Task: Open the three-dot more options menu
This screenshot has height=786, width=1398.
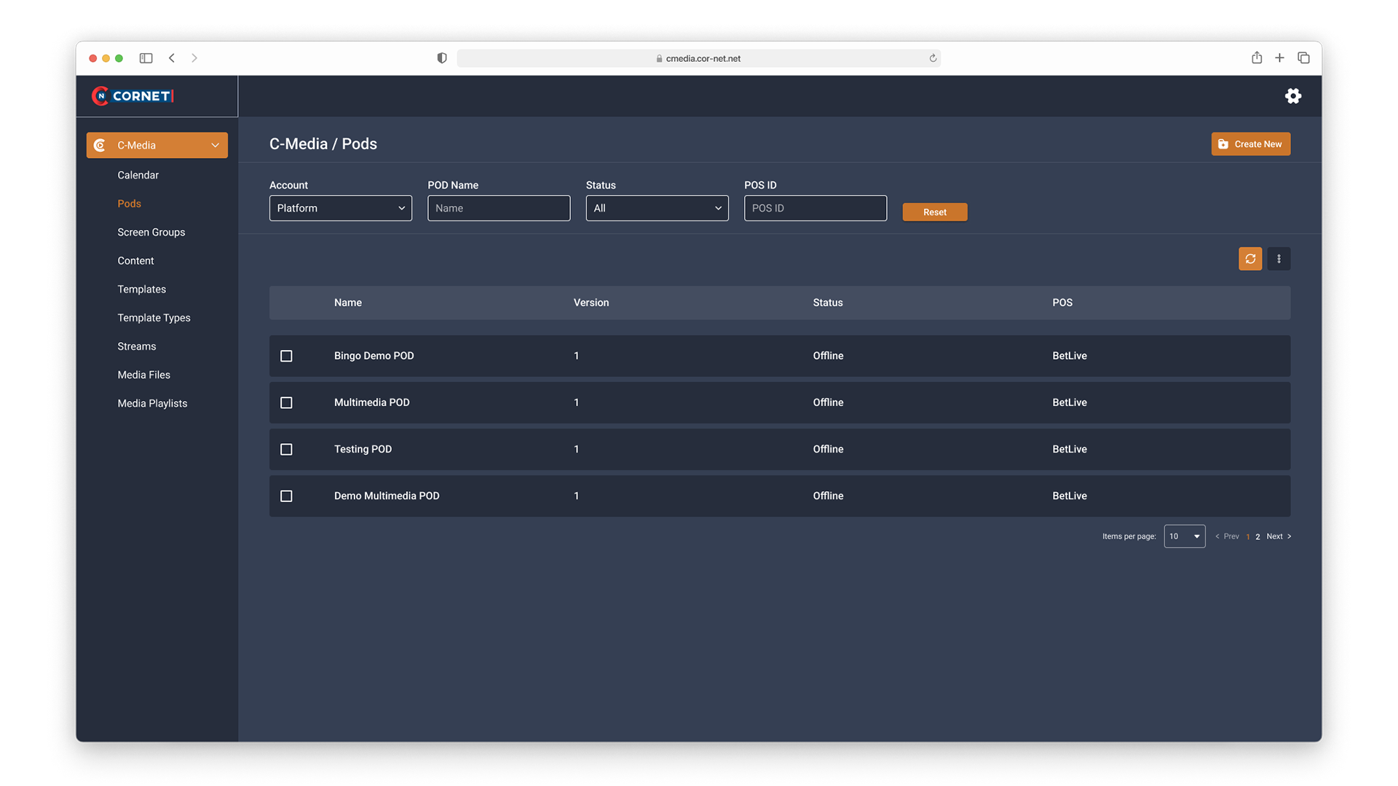Action: point(1279,258)
